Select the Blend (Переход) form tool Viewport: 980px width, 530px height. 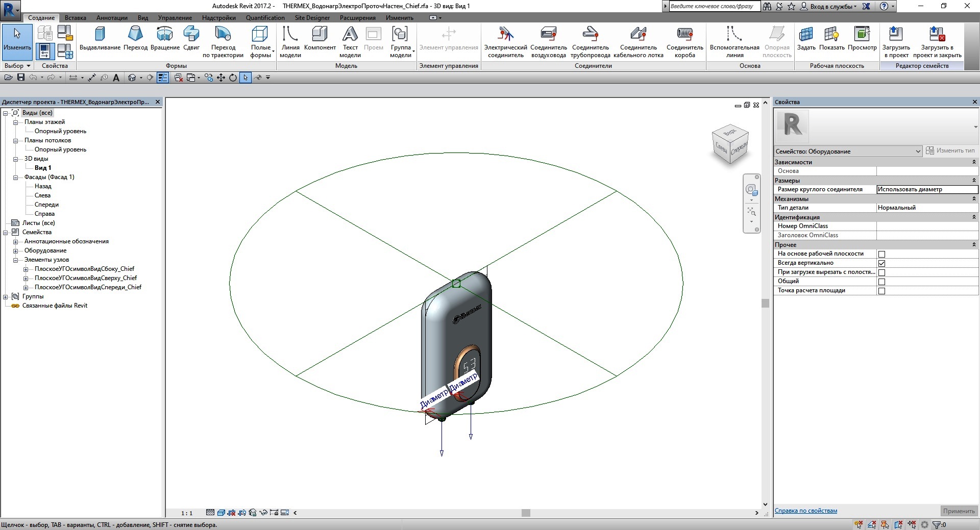135,39
